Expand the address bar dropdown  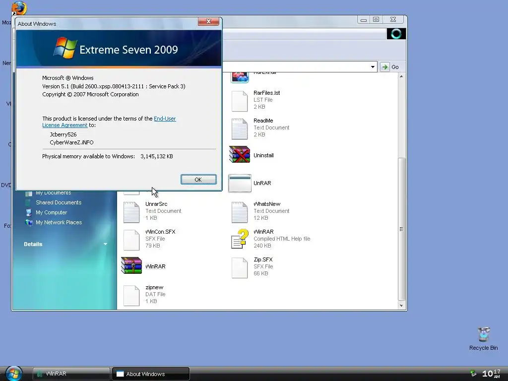point(373,67)
